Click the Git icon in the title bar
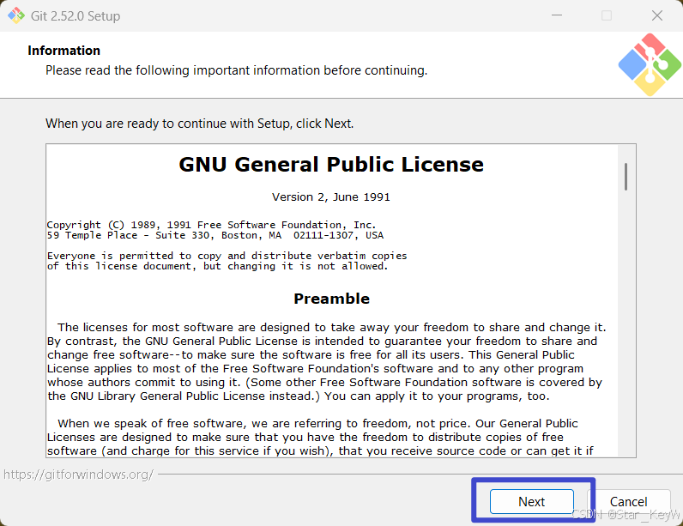 (16, 15)
